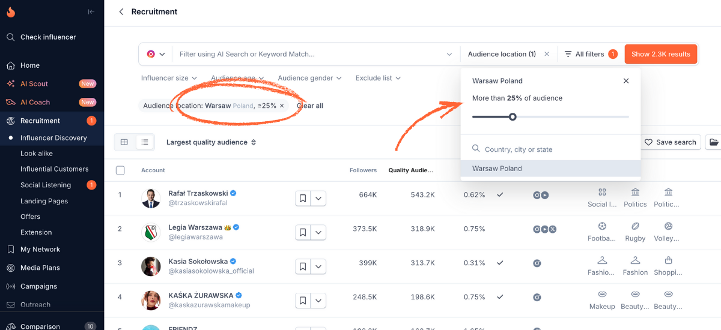The width and height of the screenshot is (721, 330).
Task: Select all accounts checkbox in header
Action: (120, 170)
